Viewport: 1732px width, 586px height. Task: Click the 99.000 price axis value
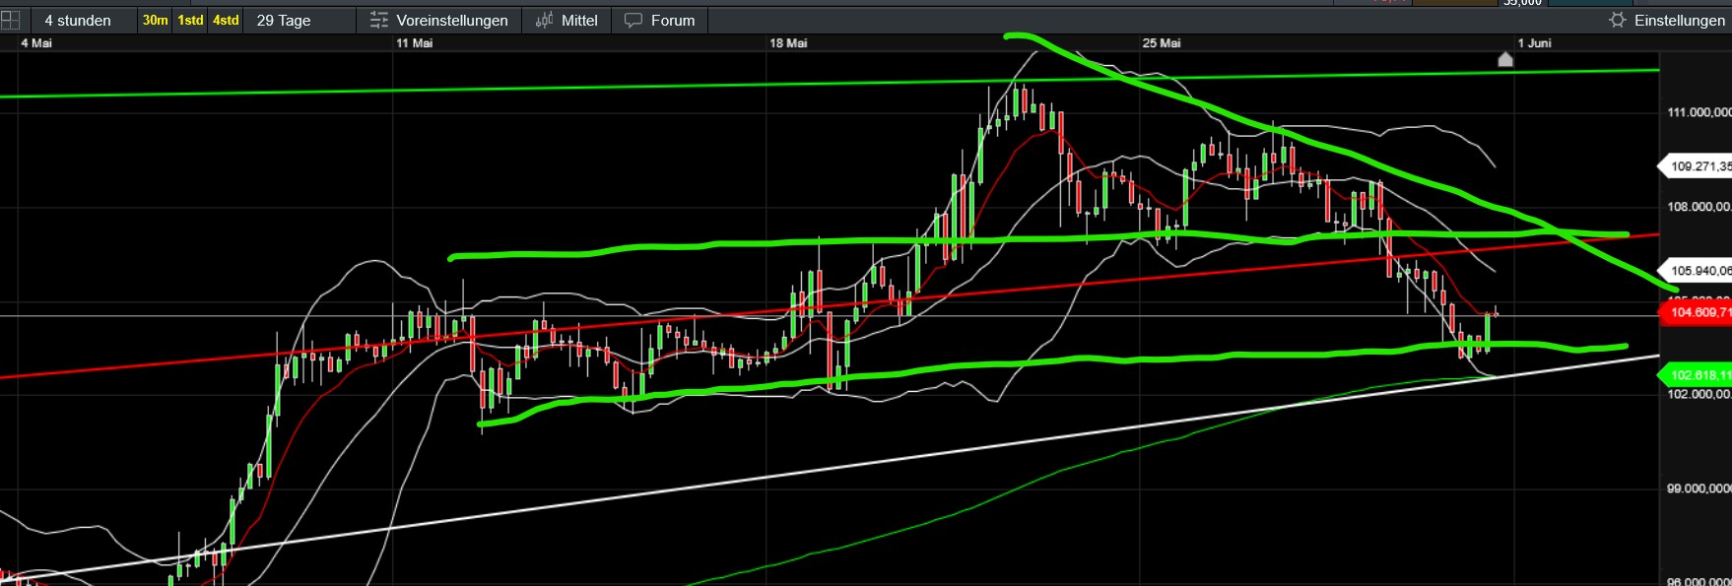pos(1699,488)
